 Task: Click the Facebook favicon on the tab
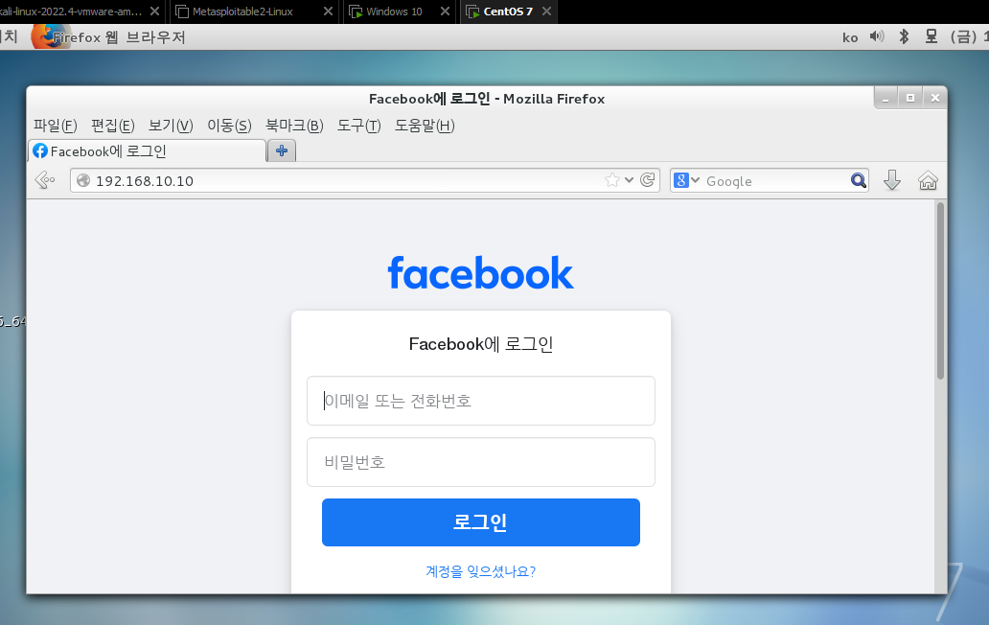[40, 150]
